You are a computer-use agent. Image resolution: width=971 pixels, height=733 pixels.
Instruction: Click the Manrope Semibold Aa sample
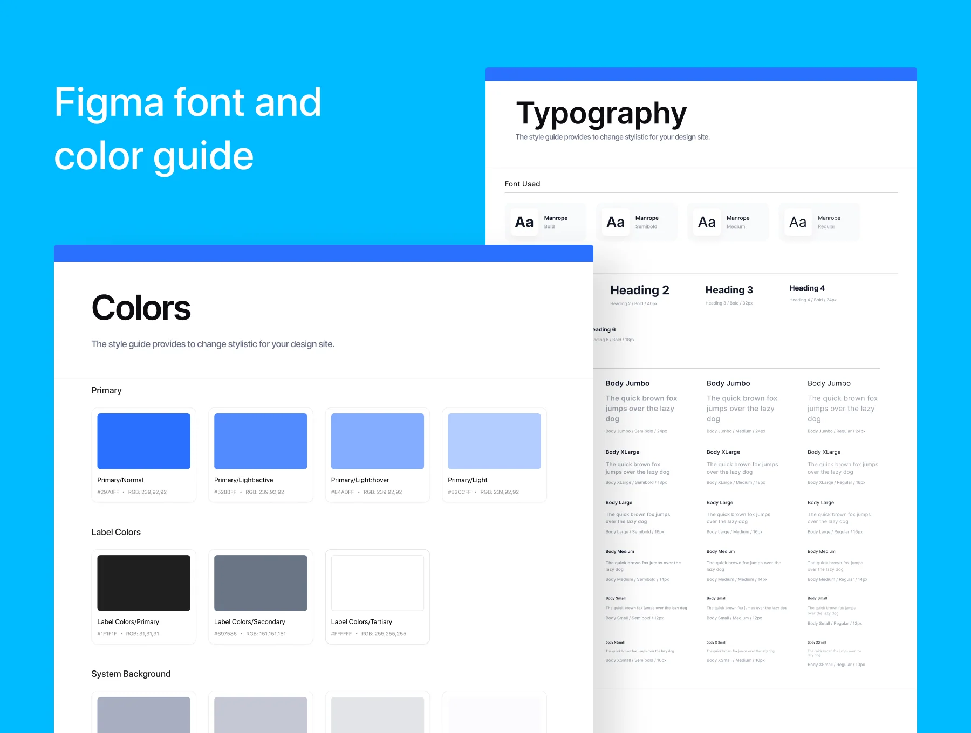click(x=616, y=222)
